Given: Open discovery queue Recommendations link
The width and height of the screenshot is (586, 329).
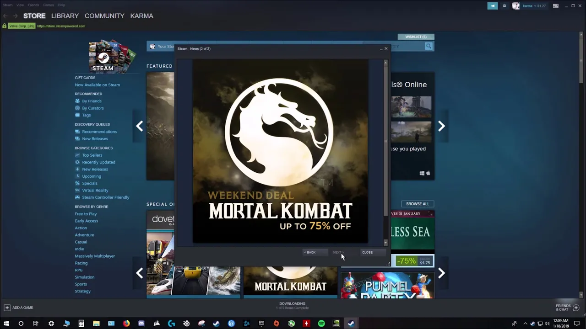Looking at the screenshot, I should point(99,132).
